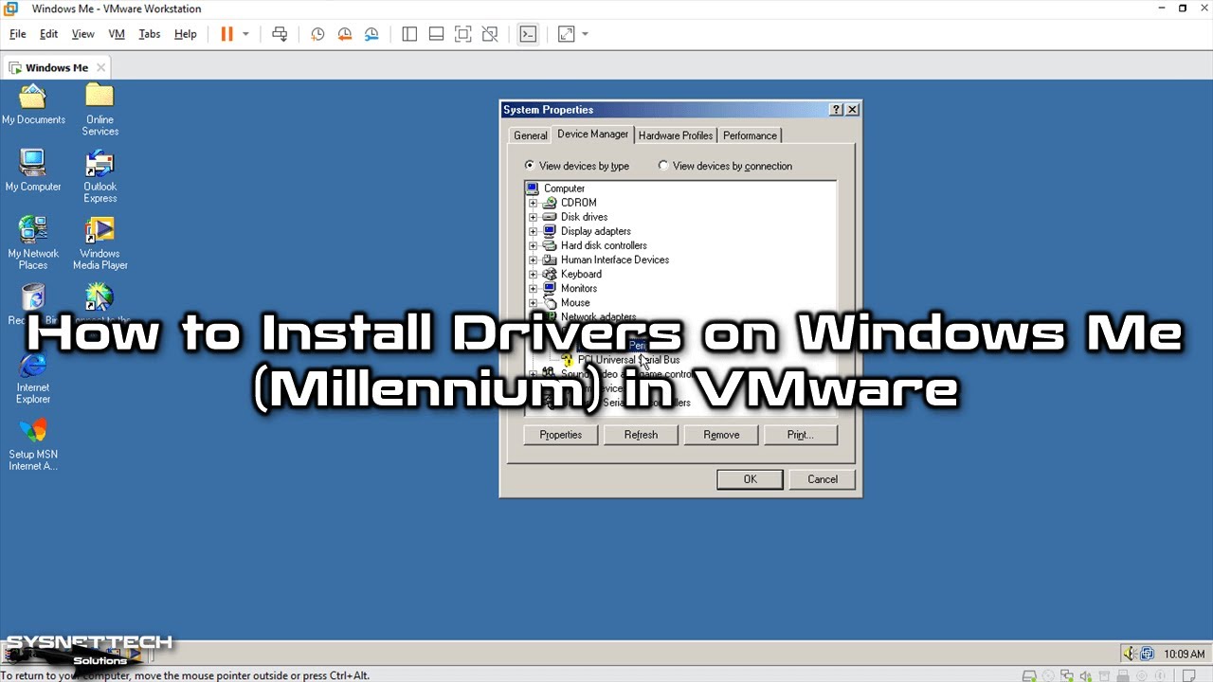Screen dimensions: 1213x682
Task: Click the Print... button
Action: (801, 435)
